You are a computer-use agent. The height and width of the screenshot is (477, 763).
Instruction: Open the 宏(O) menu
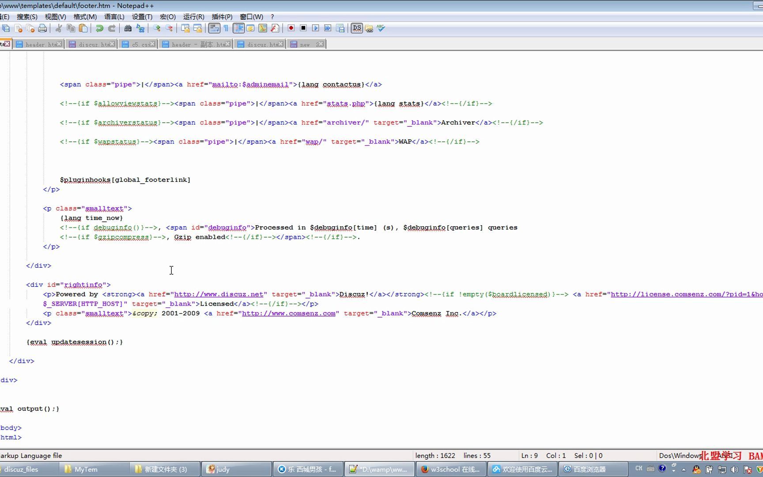coord(168,17)
